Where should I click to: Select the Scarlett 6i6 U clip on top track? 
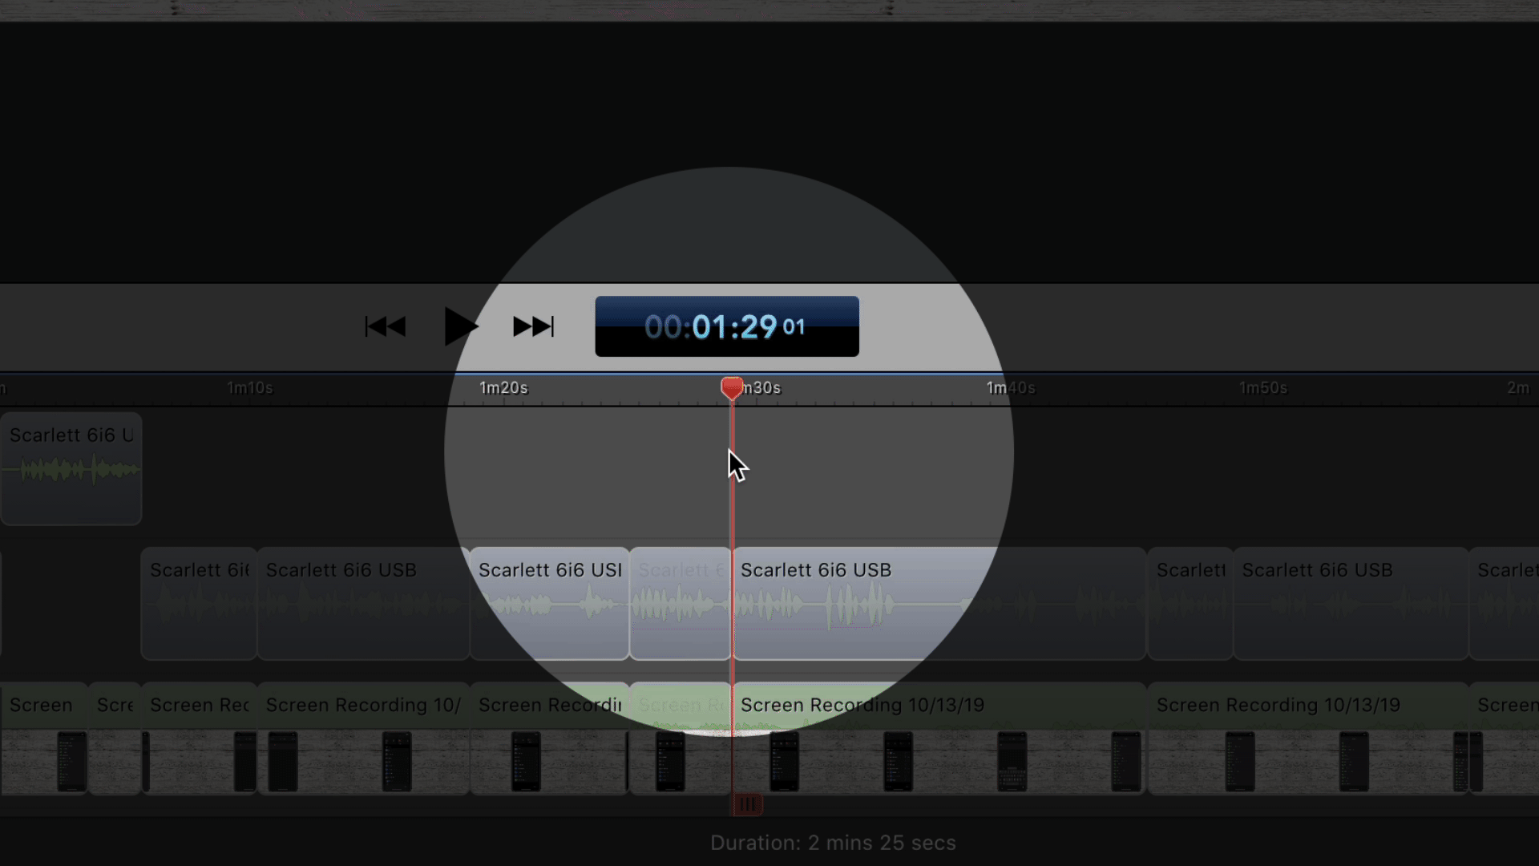coord(71,469)
